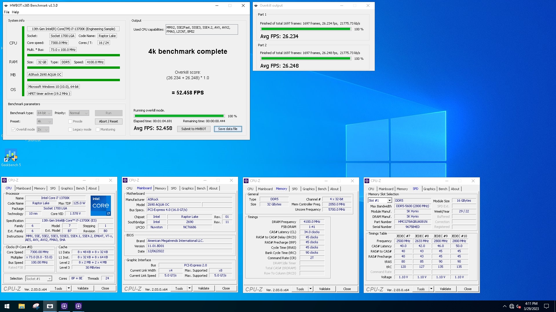Viewport: 556px width, 312px height.
Task: Enable the Legacy mode checkbox
Action: tap(70, 129)
